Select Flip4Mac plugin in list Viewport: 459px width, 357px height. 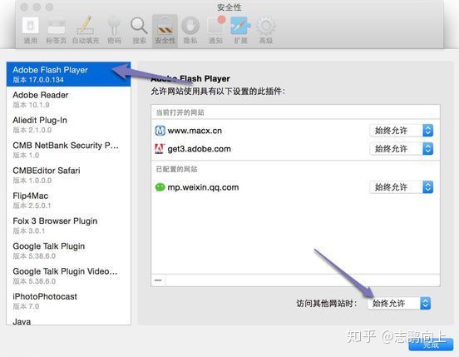tap(68, 201)
